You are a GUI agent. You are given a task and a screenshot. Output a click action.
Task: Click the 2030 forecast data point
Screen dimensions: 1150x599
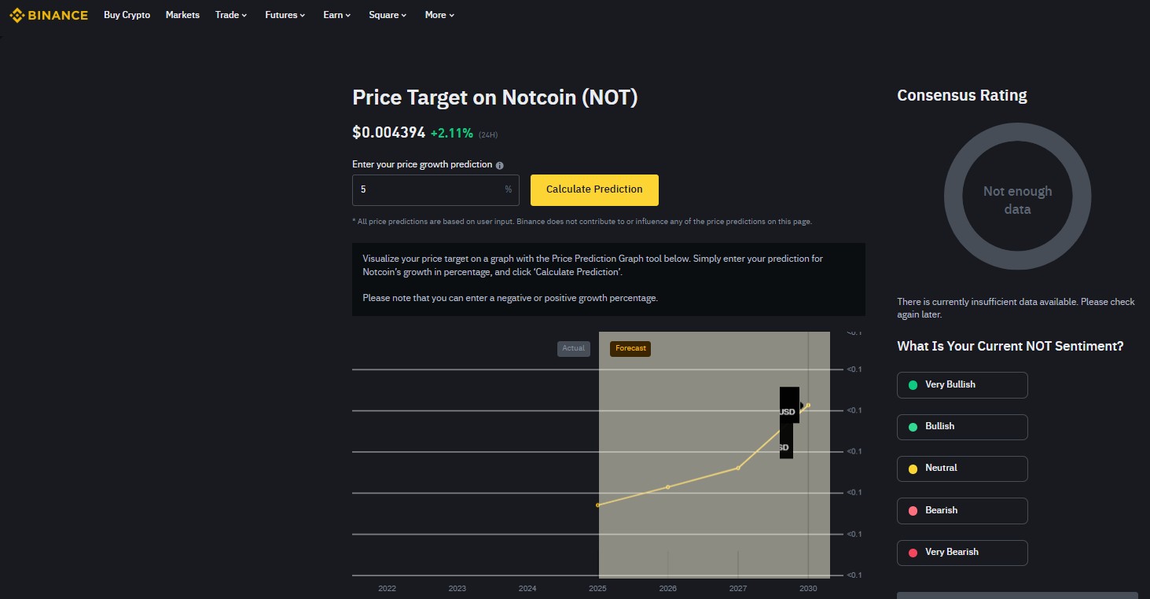[x=808, y=405]
